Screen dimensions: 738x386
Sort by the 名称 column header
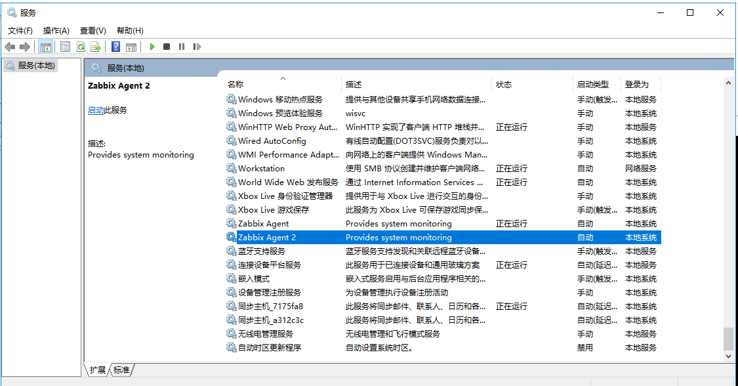282,84
